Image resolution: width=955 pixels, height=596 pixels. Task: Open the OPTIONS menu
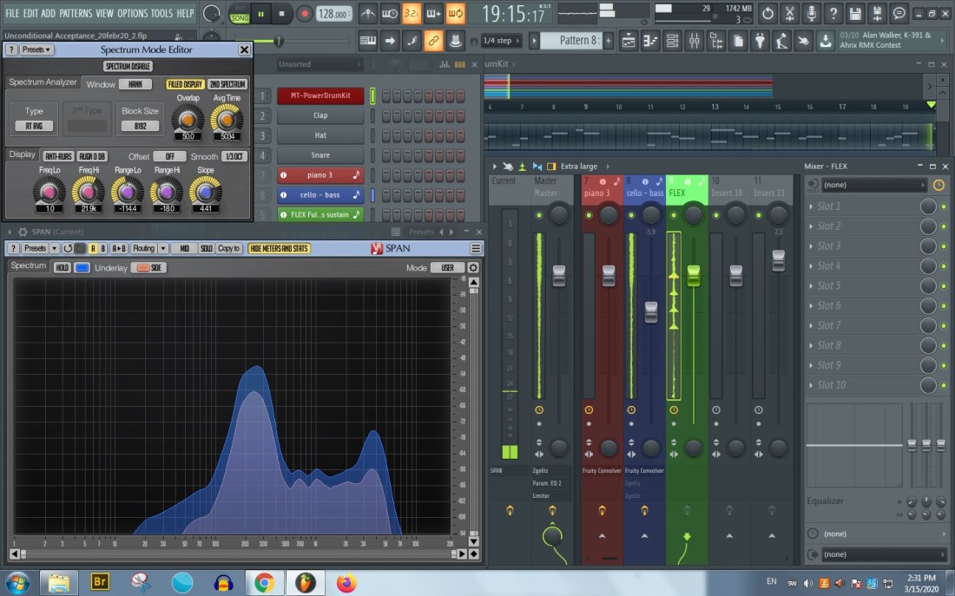(133, 13)
